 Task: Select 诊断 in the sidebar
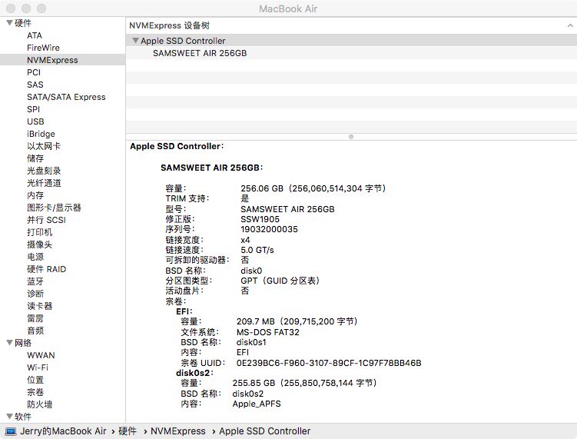click(35, 294)
